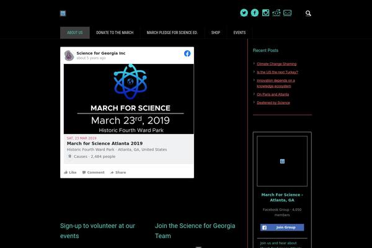Click the March for Science event banner image
The width and height of the screenshot is (372, 248).
pyautogui.click(x=128, y=99)
